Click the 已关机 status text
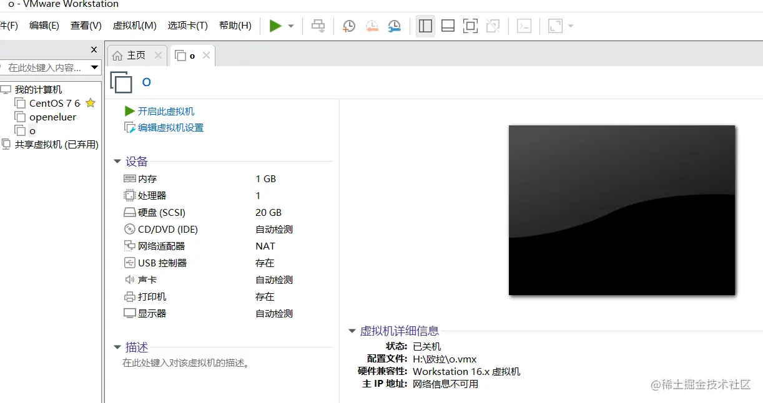This screenshot has height=403, width=763. [426, 346]
